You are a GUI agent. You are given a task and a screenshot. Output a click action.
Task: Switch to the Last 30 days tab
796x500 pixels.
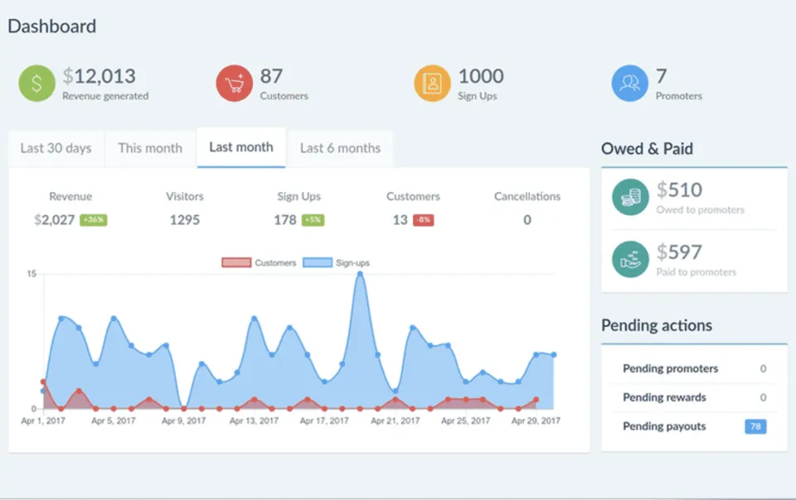point(55,148)
